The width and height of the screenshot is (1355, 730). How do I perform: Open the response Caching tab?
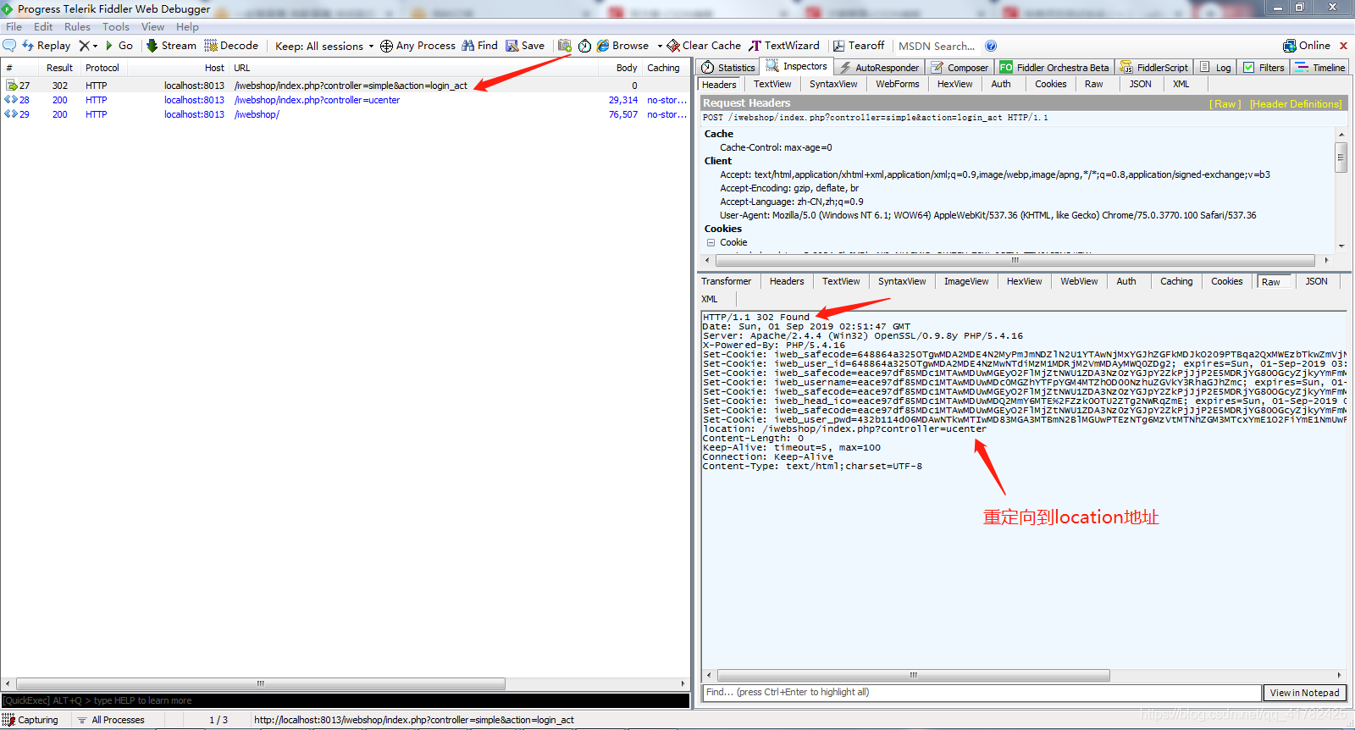pyautogui.click(x=1176, y=281)
